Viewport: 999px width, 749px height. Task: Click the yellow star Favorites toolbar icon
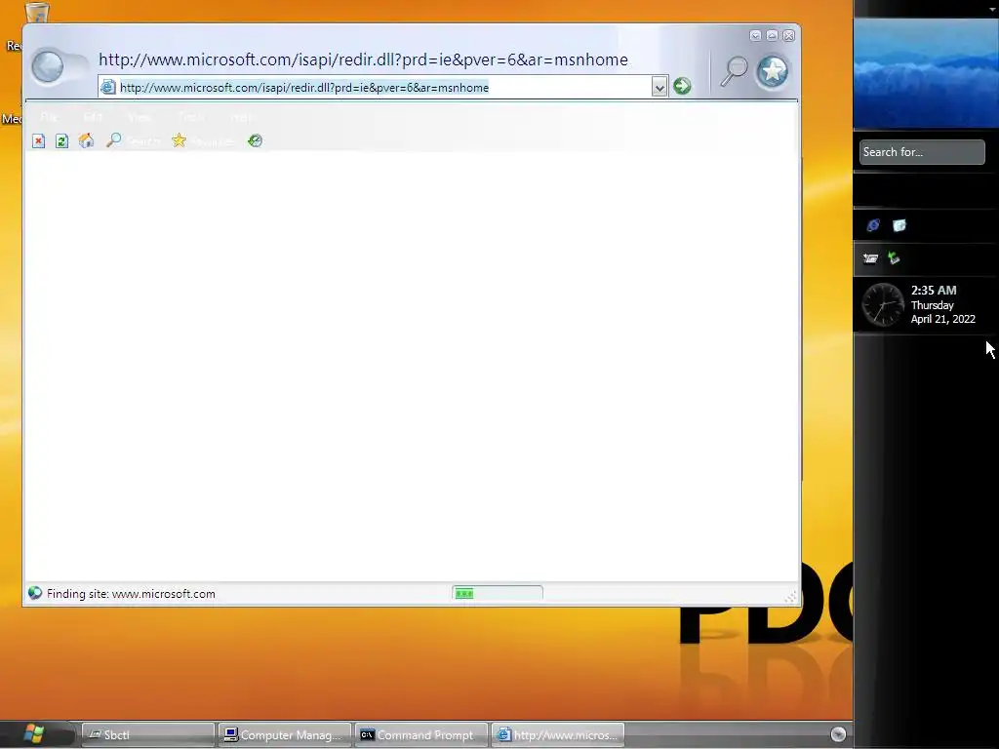pos(180,140)
